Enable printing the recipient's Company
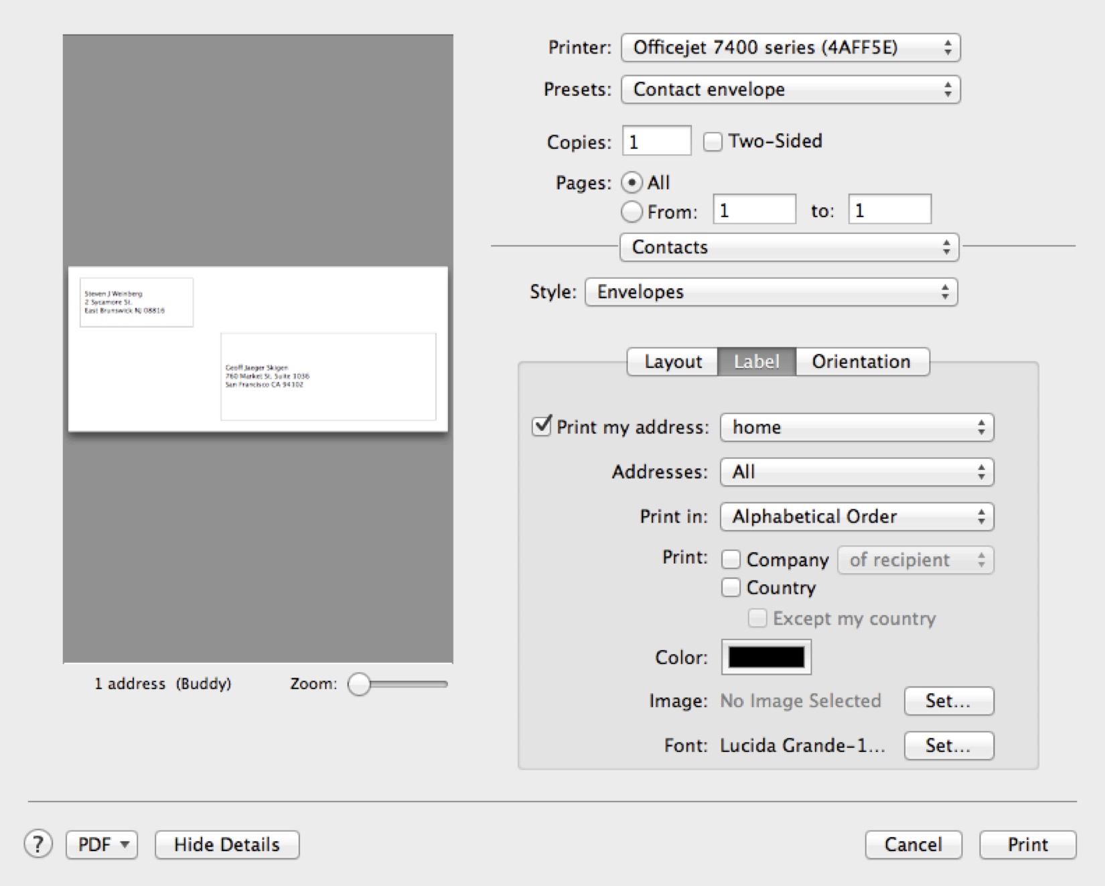The height and width of the screenshot is (886, 1105). (x=731, y=559)
